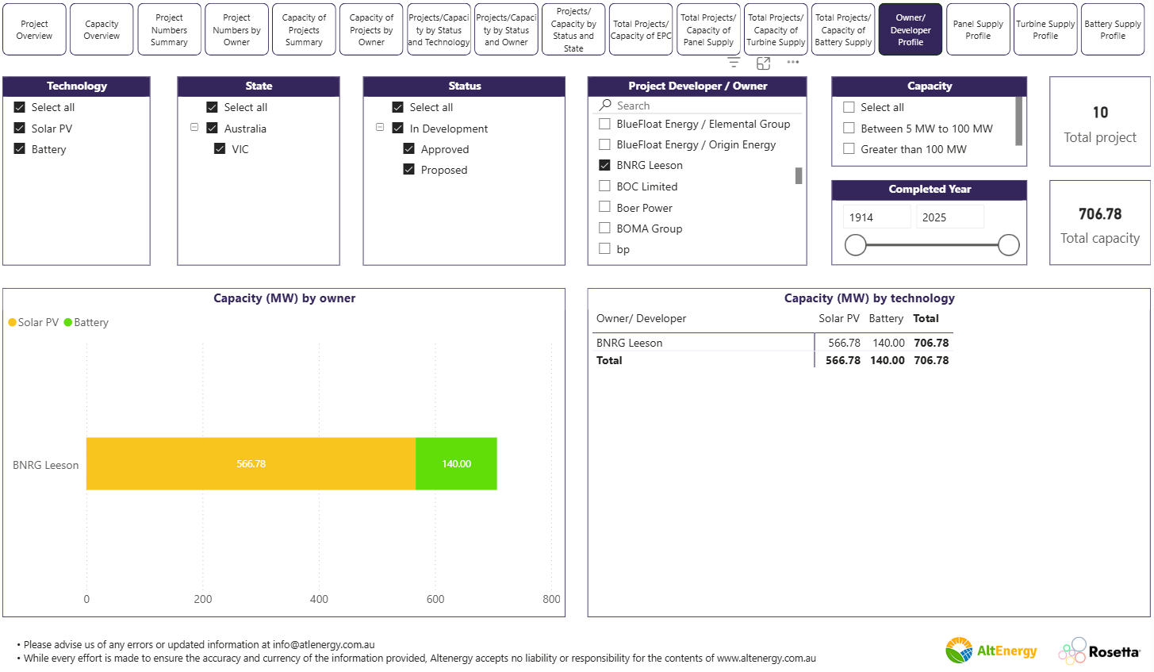
Task: Click the 1914 year input field
Action: (x=876, y=216)
